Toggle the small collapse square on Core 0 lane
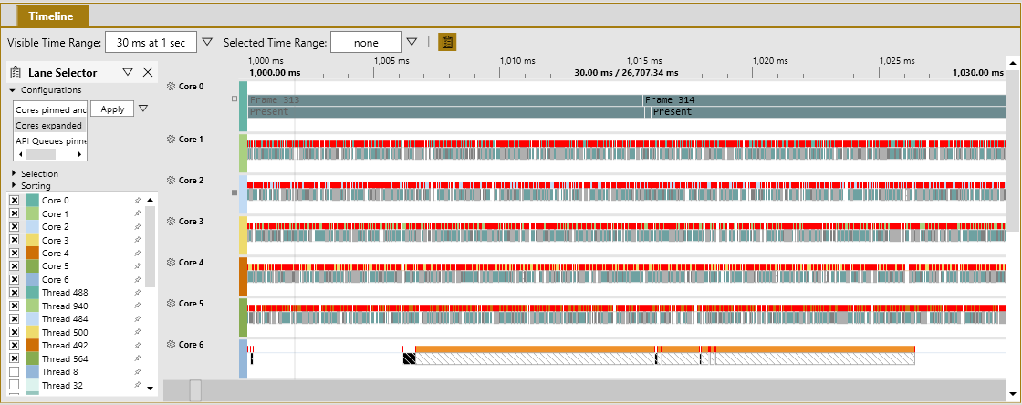 [x=235, y=99]
